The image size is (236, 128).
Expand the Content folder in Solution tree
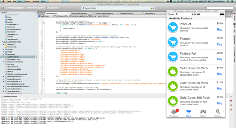pyautogui.click(x=4, y=49)
